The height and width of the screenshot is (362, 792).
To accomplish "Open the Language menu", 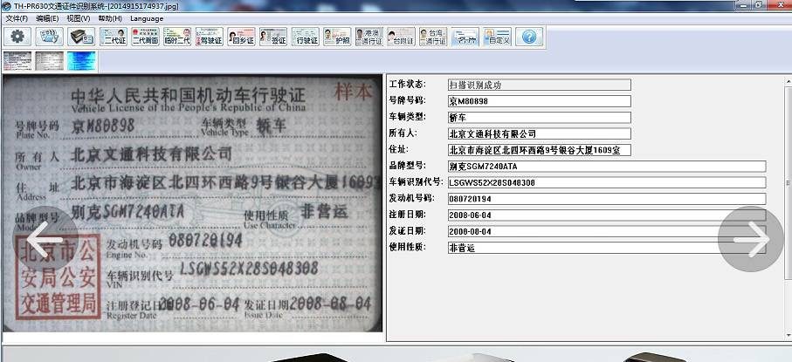I will (x=147, y=18).
